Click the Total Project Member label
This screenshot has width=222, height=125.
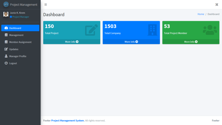pyautogui.click(x=175, y=33)
